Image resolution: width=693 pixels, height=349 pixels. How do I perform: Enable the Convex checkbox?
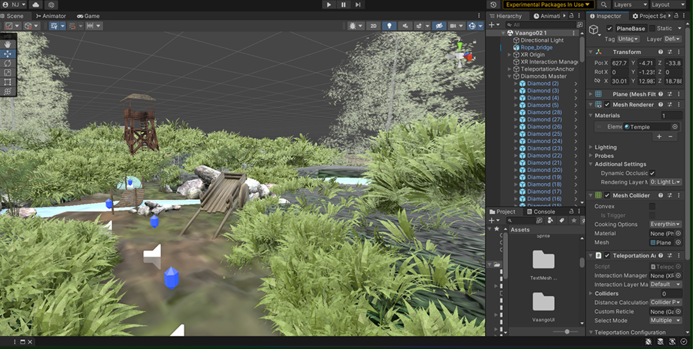pyautogui.click(x=652, y=206)
